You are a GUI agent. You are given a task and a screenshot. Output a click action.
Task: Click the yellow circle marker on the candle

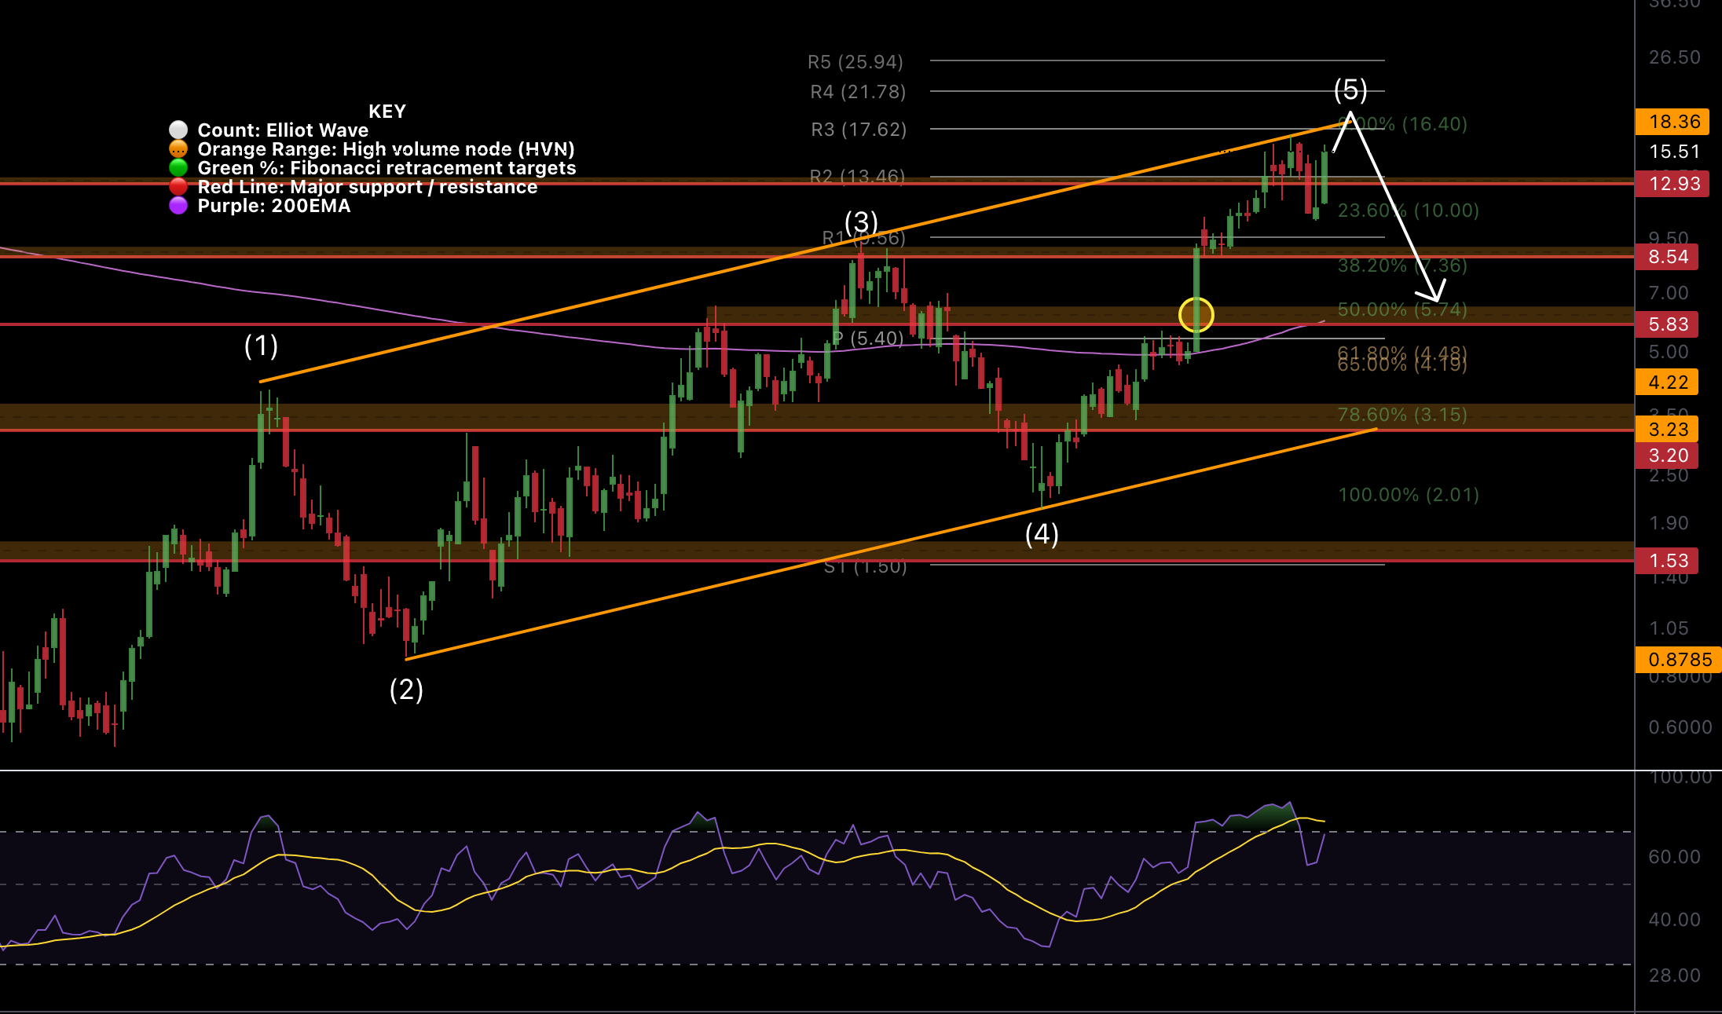pos(1196,315)
